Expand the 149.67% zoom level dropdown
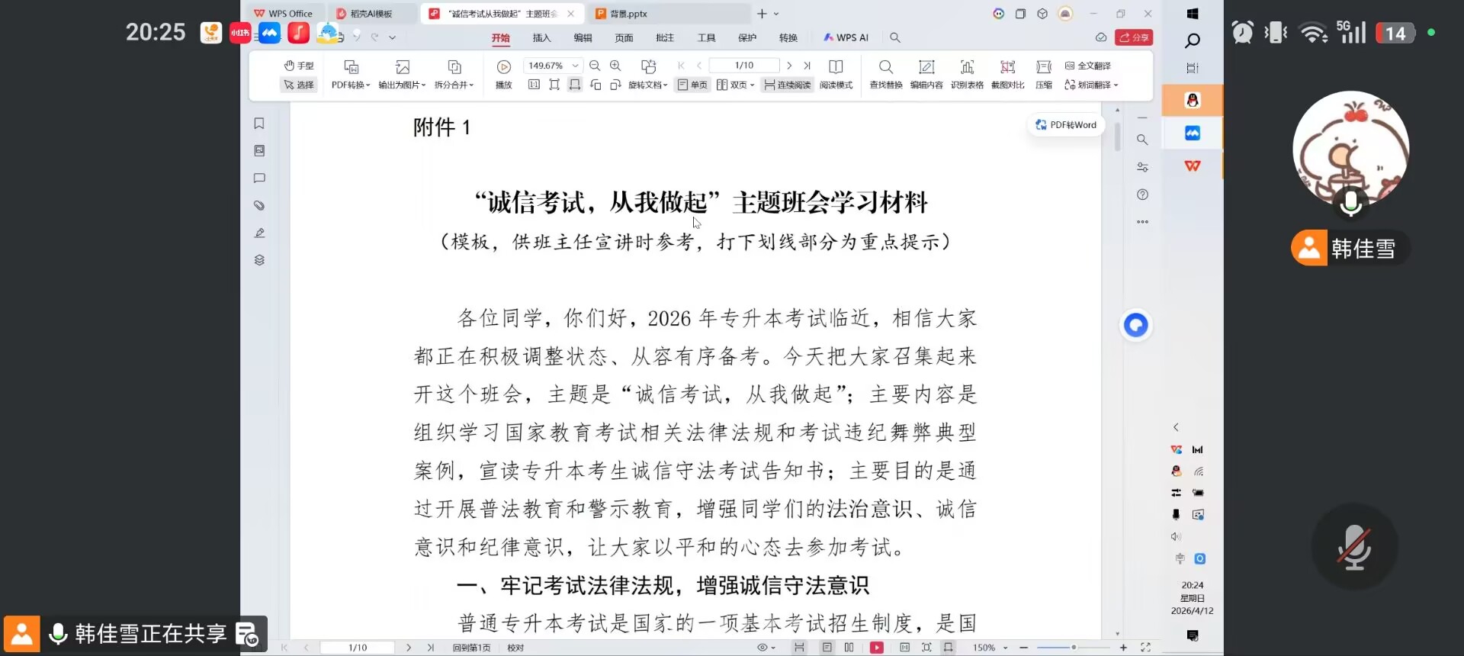The image size is (1464, 656). pyautogui.click(x=576, y=66)
